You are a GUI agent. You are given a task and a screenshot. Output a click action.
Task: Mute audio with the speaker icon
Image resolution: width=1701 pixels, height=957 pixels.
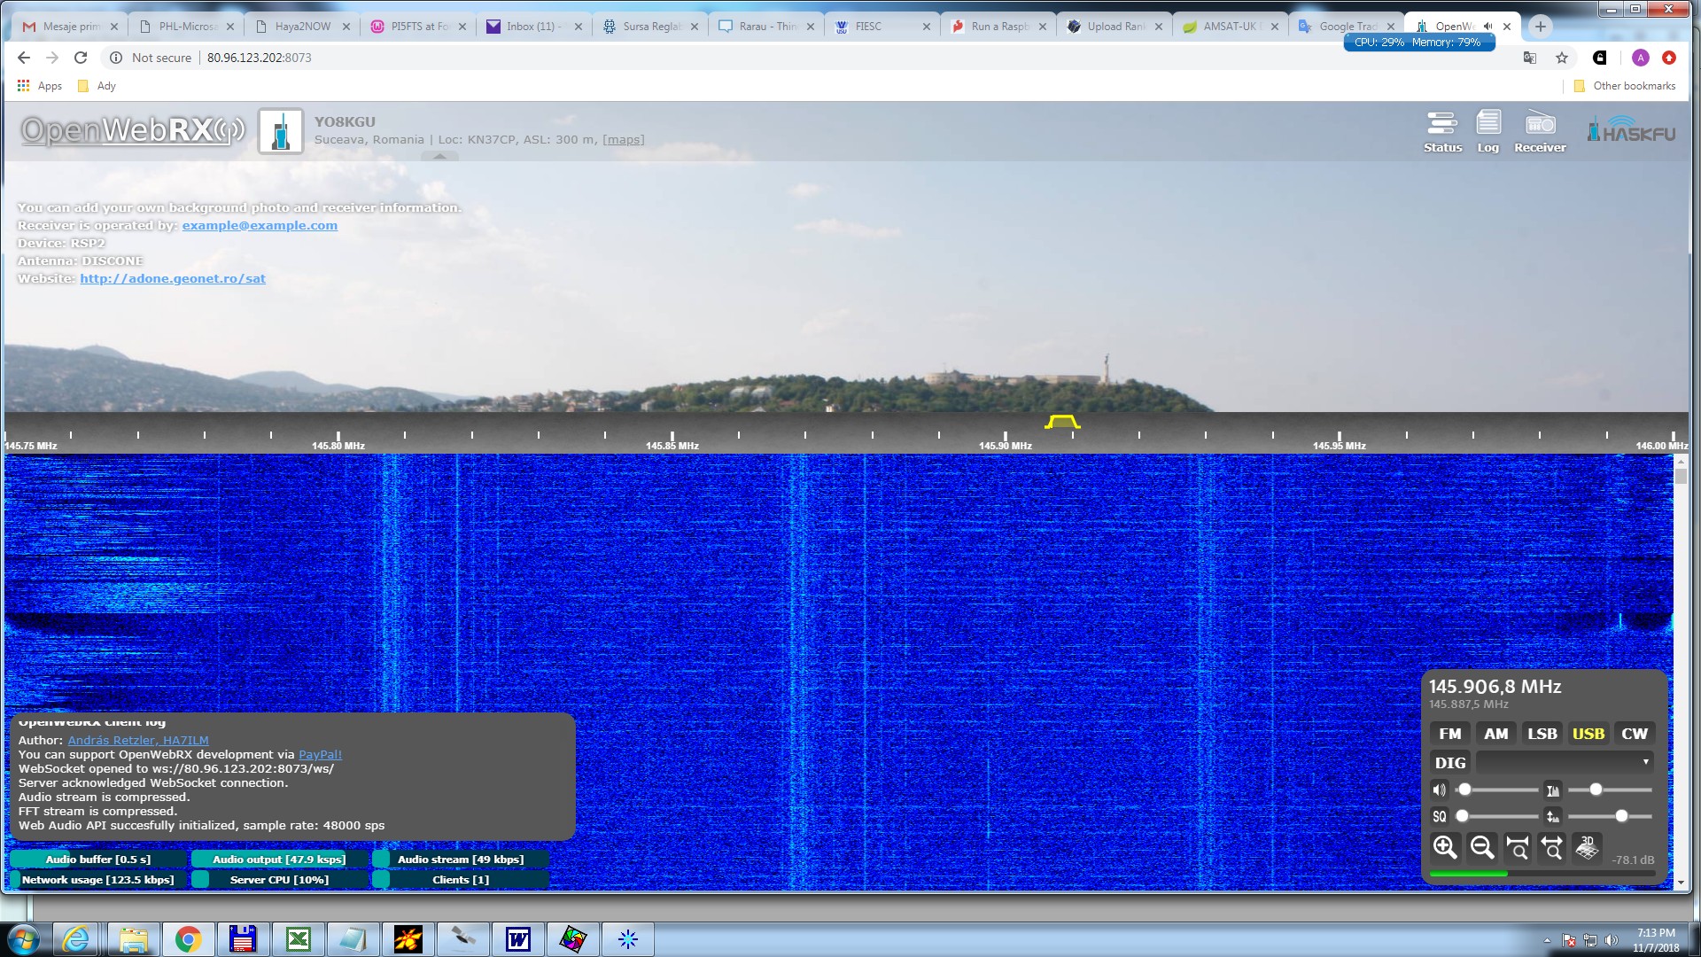pos(1439,790)
